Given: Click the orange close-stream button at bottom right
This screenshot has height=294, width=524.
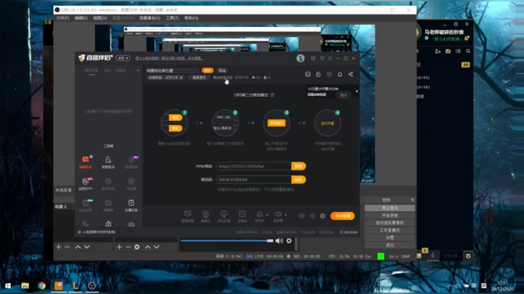Looking at the screenshot, I should click(343, 216).
